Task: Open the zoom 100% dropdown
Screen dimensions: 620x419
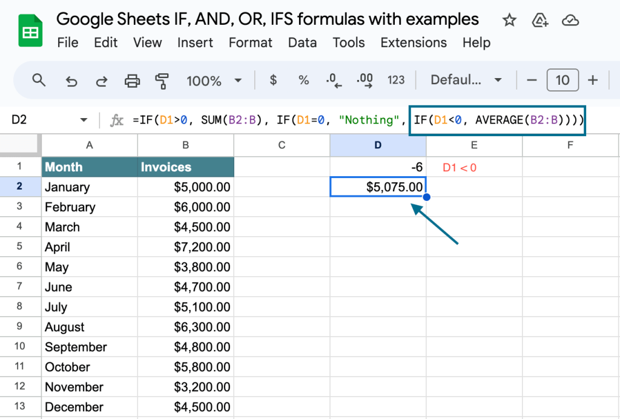Action: pos(214,81)
